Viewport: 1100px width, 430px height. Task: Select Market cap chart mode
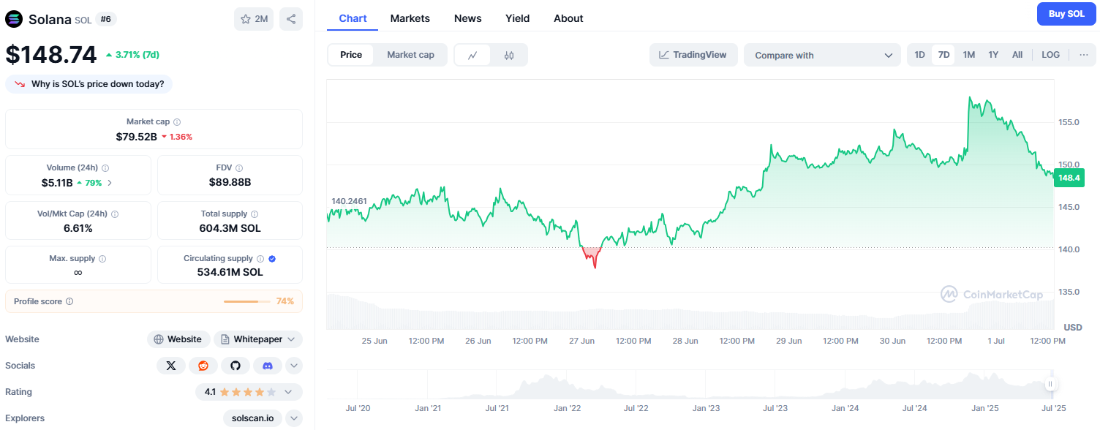pos(410,55)
